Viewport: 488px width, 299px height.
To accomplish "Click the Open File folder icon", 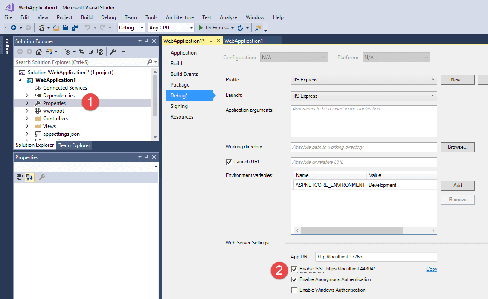I will click(56, 28).
